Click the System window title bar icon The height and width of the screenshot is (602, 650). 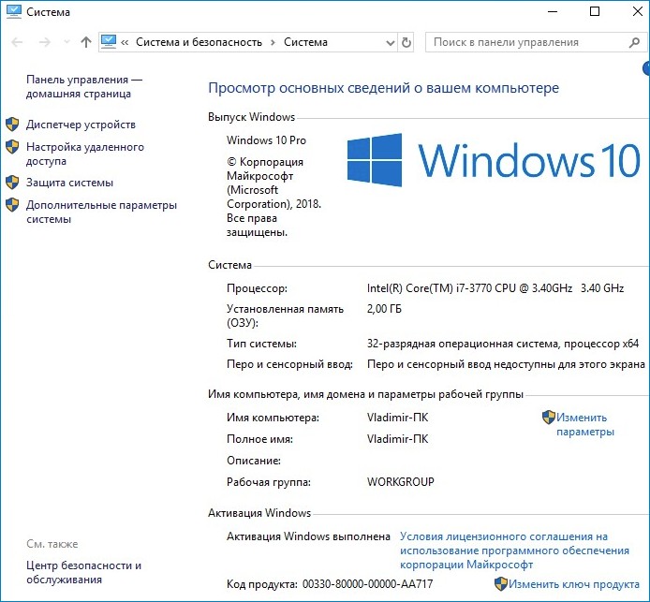tap(14, 11)
